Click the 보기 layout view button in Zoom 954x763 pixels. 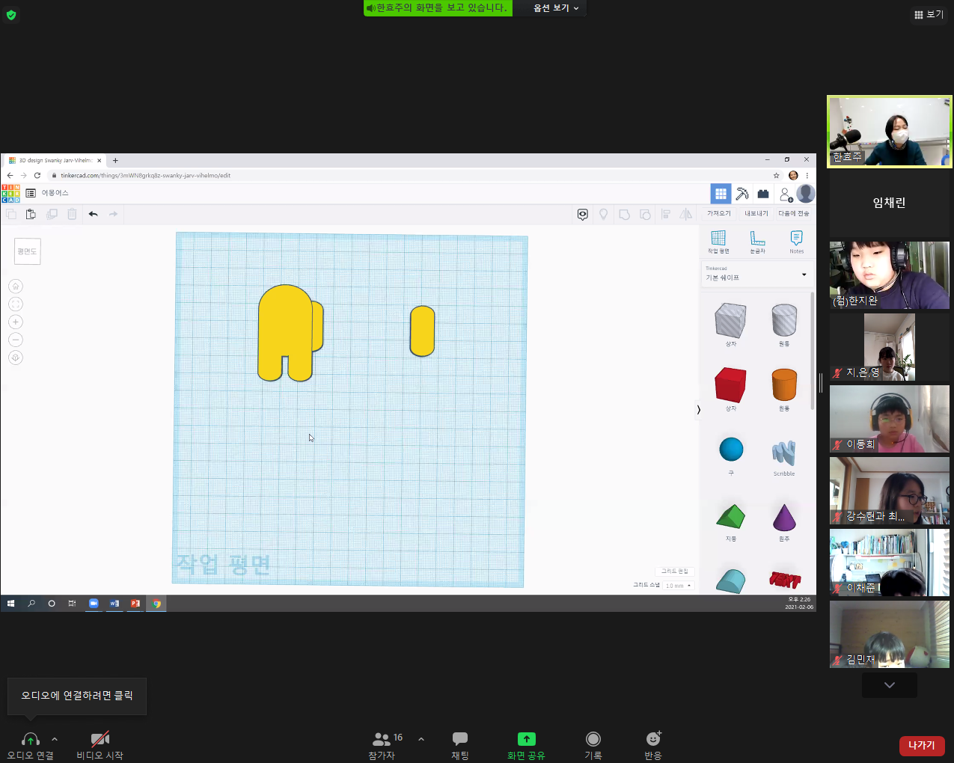pos(929,14)
